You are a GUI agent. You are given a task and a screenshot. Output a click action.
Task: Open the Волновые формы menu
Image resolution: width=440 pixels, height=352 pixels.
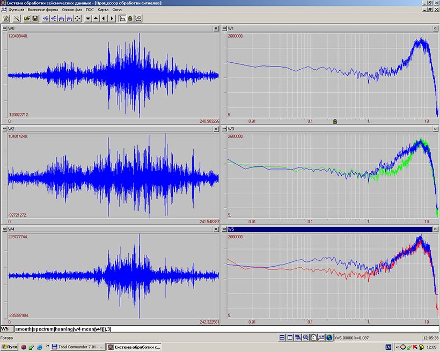pyautogui.click(x=44, y=10)
